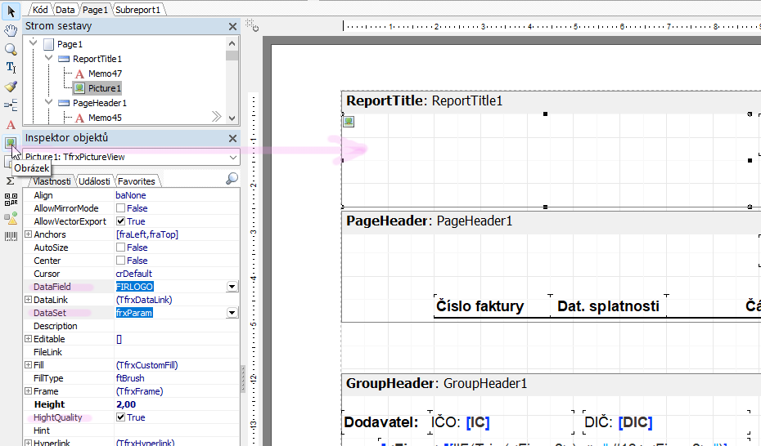Select Memo47 in the report tree
The width and height of the screenshot is (761, 446).
tap(105, 74)
